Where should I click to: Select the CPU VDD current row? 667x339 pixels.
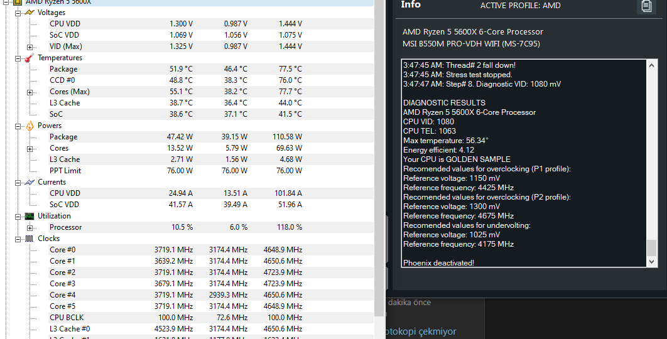tap(210, 193)
